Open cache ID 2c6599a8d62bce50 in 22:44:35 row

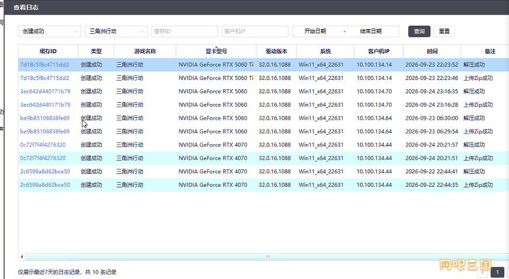tap(45, 184)
